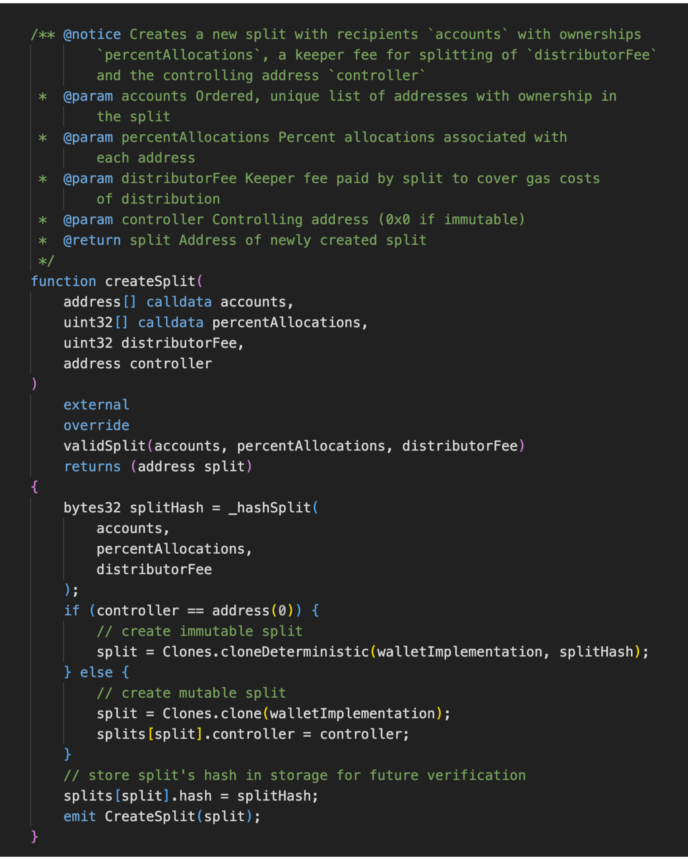Click the 'if' keyword checking controller
688x860 pixels.
pos(72,611)
